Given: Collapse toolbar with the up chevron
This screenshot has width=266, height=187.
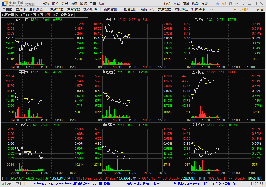Looking at the screenshot, I should coord(237,4).
